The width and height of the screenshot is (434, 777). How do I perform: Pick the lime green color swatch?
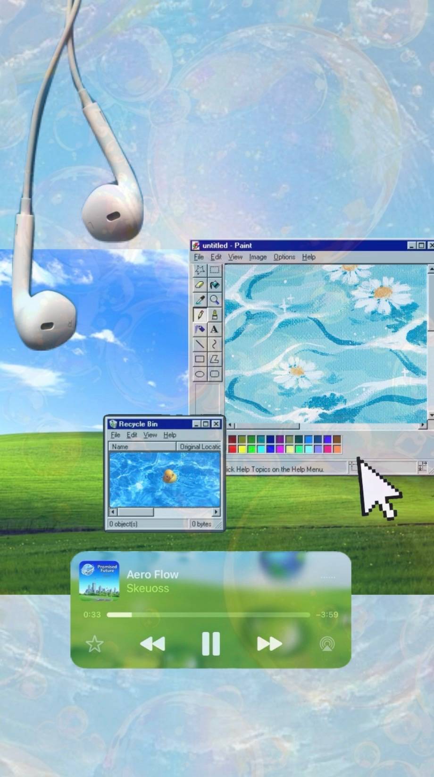251,449
